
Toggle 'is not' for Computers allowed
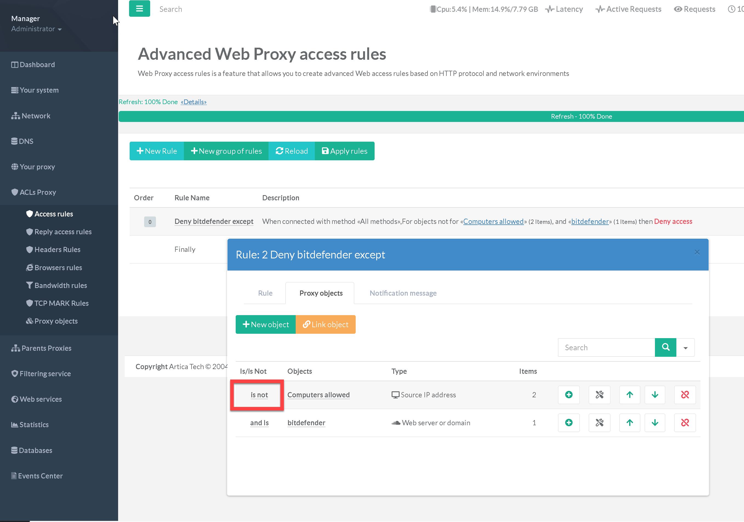[259, 395]
